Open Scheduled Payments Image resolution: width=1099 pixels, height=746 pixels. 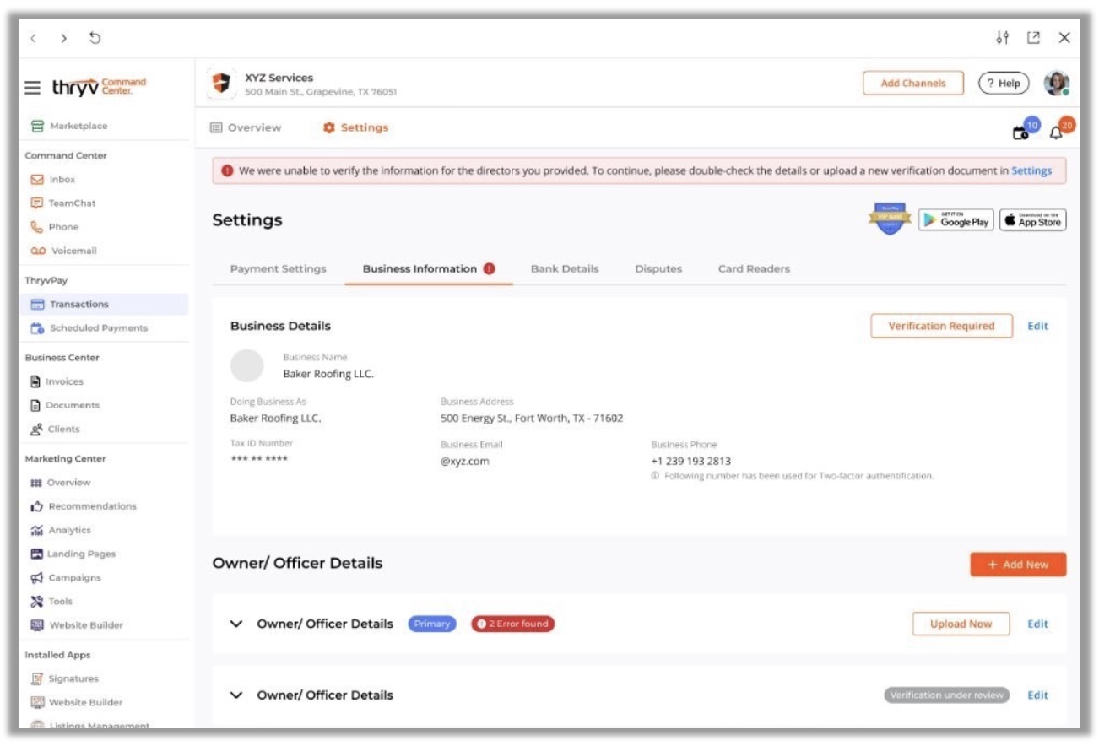click(x=89, y=327)
